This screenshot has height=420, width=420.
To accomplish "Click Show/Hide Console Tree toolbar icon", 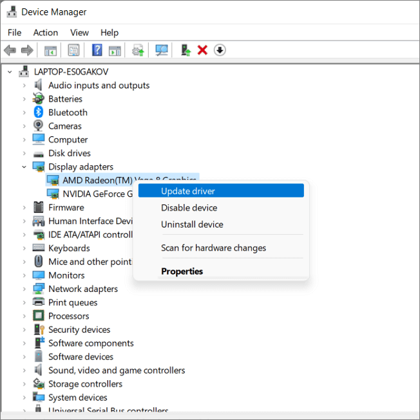I will 50,50.
